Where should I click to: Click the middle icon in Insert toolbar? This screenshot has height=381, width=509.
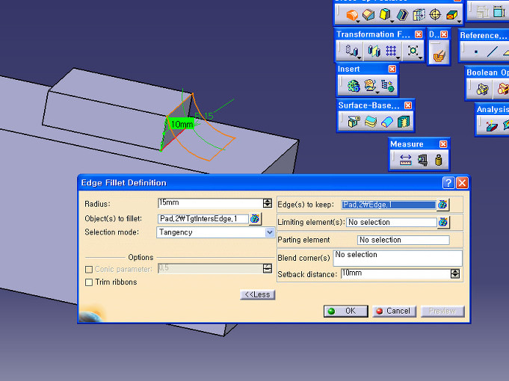pos(370,86)
